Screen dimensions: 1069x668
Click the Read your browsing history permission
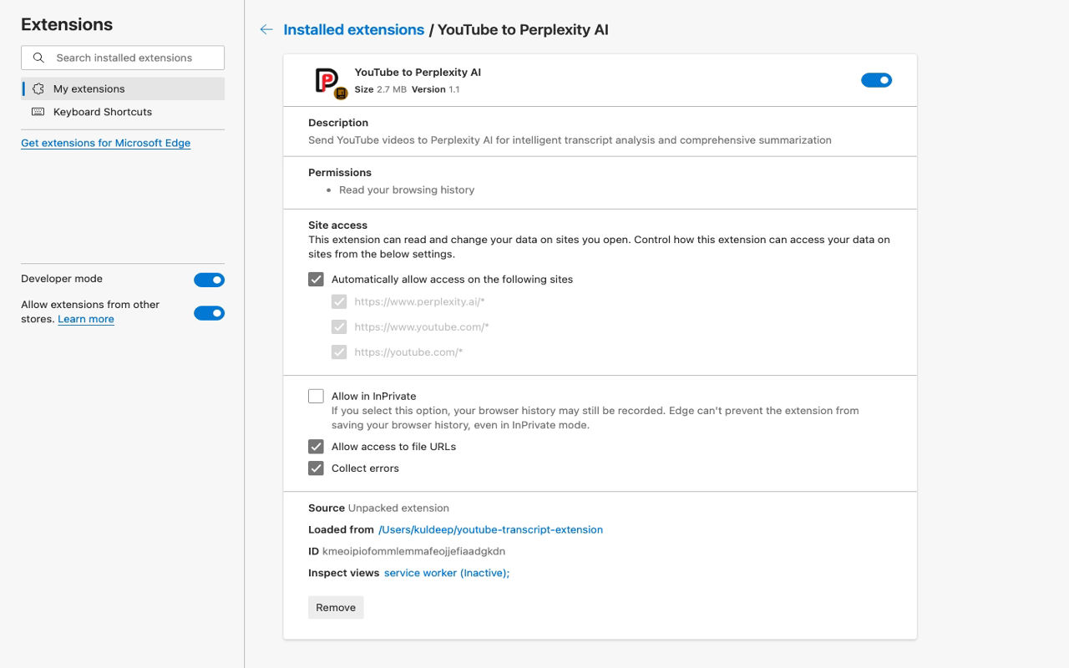(x=407, y=190)
